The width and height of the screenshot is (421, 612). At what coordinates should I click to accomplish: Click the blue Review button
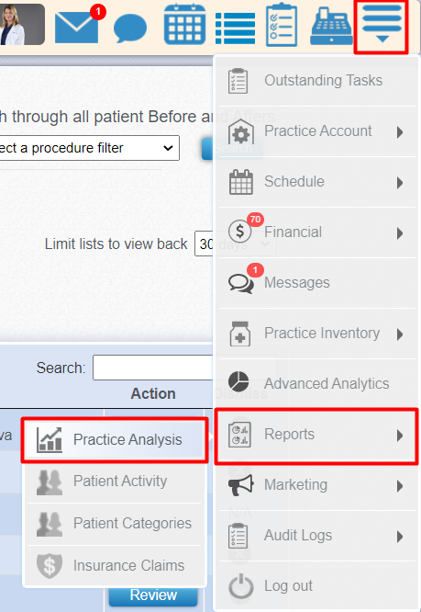tap(153, 595)
